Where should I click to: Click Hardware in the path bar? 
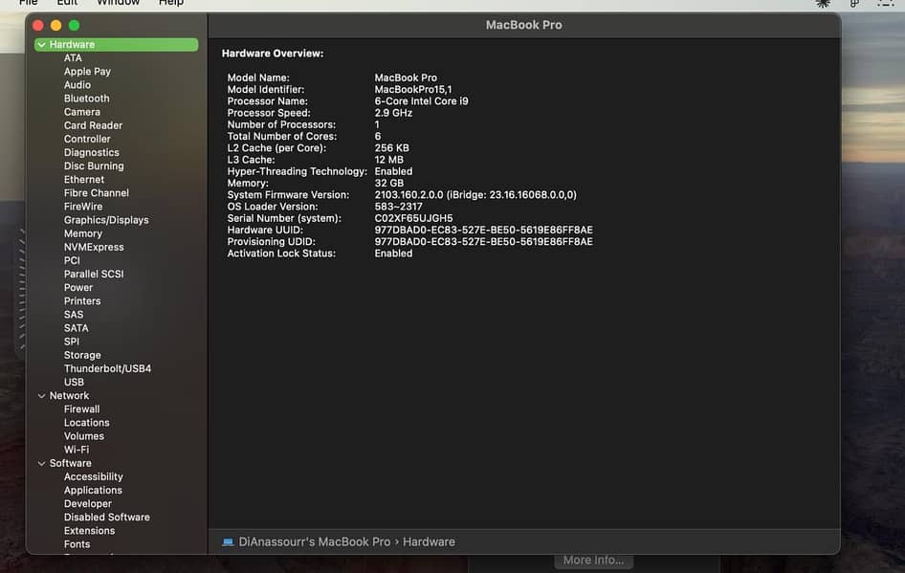[x=429, y=541]
